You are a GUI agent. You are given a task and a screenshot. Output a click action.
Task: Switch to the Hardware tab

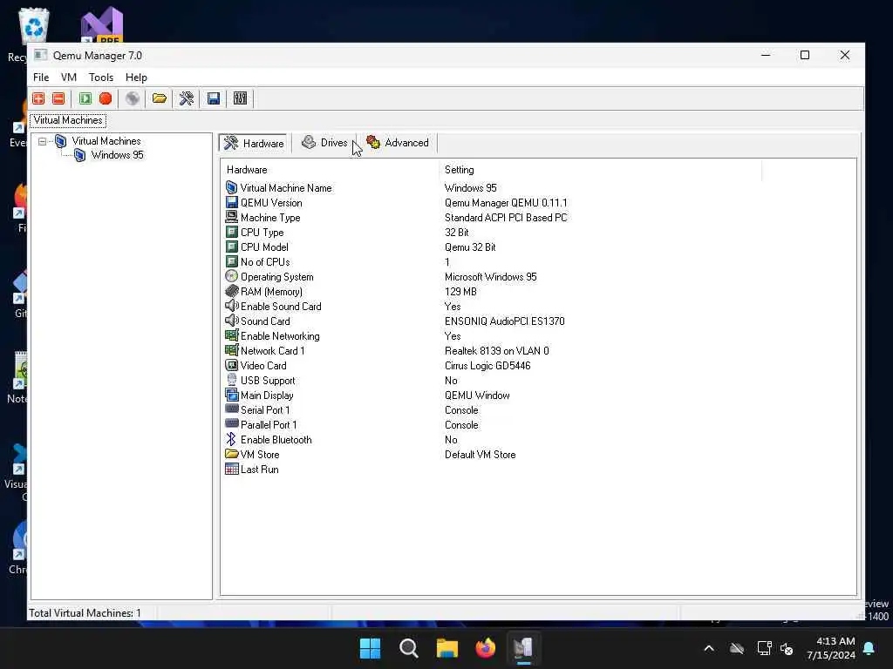point(255,143)
